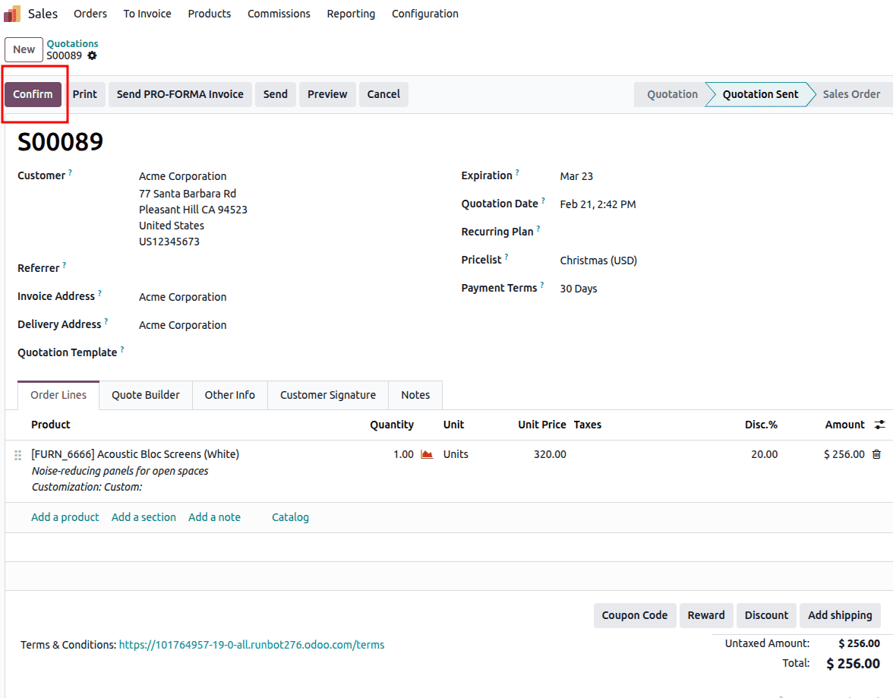
Task: Edit the unit price 320.00 cell
Action: [x=550, y=455]
